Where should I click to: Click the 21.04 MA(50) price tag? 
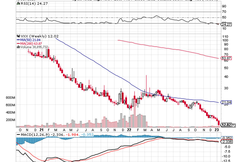(227, 102)
